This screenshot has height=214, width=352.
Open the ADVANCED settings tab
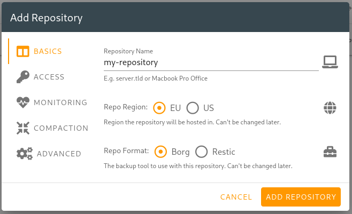(x=59, y=154)
